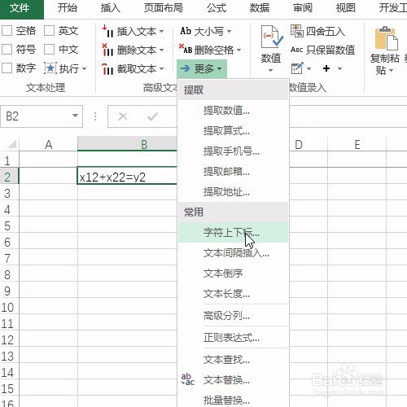Viewport: 407px width, 407px height.
Task: Choose 提取地址... from menu
Action: coord(233,192)
